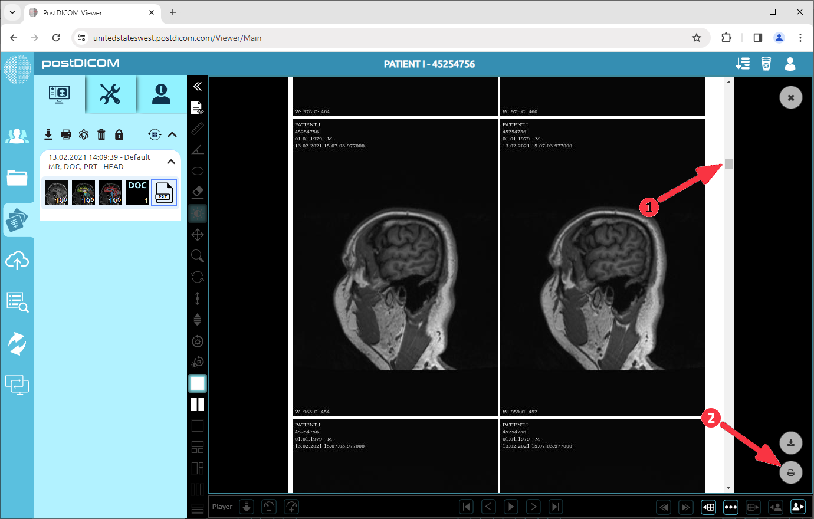Download the study using the download icon
The width and height of the screenshot is (814, 519).
coord(48,134)
